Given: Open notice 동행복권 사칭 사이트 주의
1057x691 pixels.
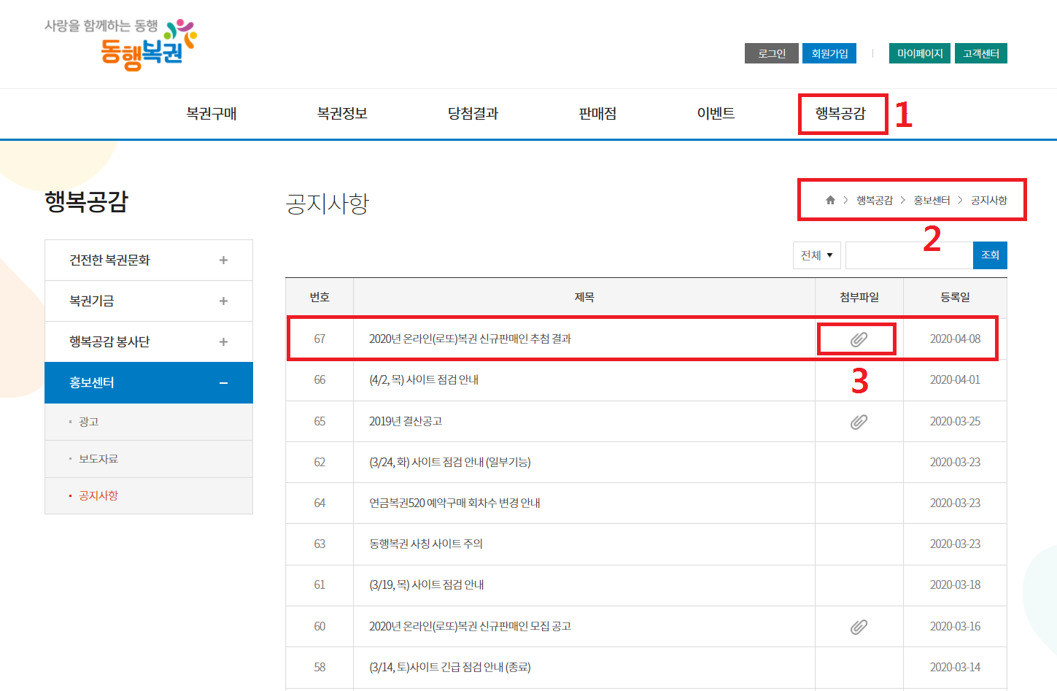Looking at the screenshot, I should click(x=426, y=544).
